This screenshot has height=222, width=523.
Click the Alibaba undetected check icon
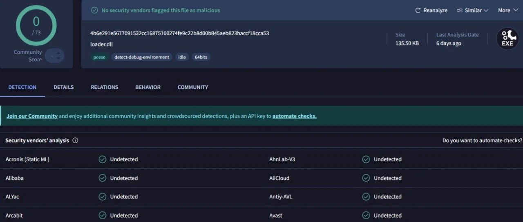[103, 178]
